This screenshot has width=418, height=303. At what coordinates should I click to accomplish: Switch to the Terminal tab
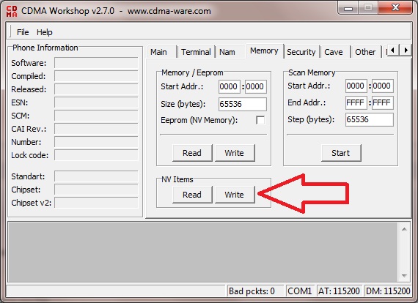[x=196, y=52]
